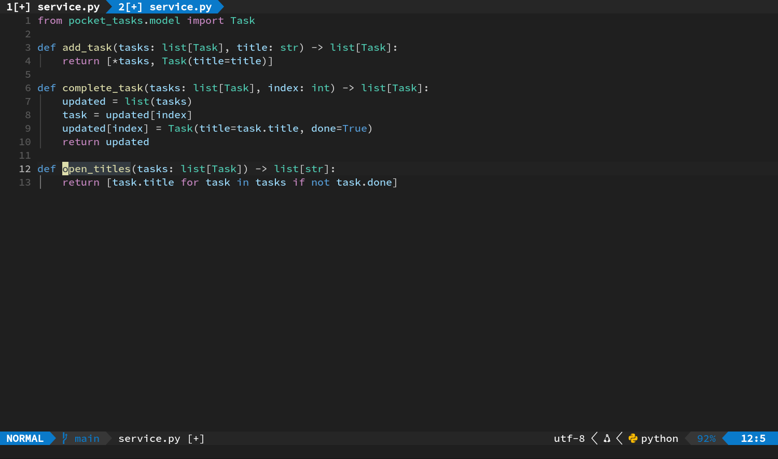778x459 pixels.
Task: Click the Python logo icon in statusline
Action: pos(633,438)
